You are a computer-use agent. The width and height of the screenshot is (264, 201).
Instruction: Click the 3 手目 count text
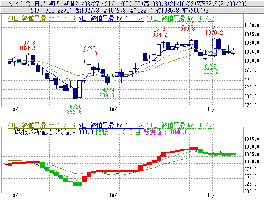click(x=131, y=132)
